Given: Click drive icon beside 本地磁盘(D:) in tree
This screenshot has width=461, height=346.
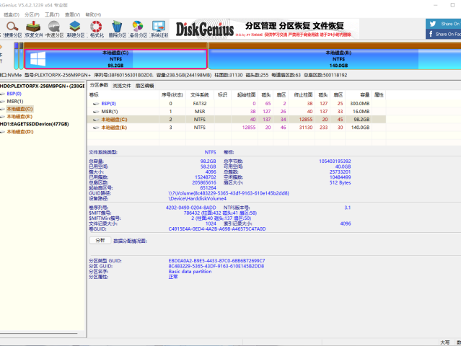Looking at the screenshot, I should click(x=3, y=132).
